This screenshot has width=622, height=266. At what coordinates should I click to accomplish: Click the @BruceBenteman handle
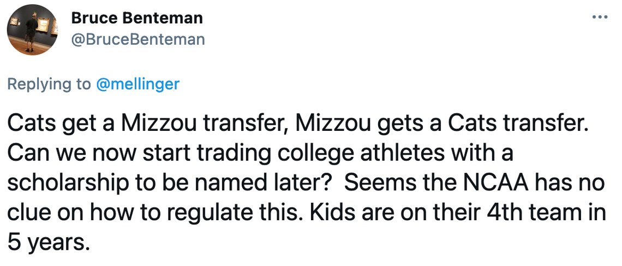[x=138, y=39]
